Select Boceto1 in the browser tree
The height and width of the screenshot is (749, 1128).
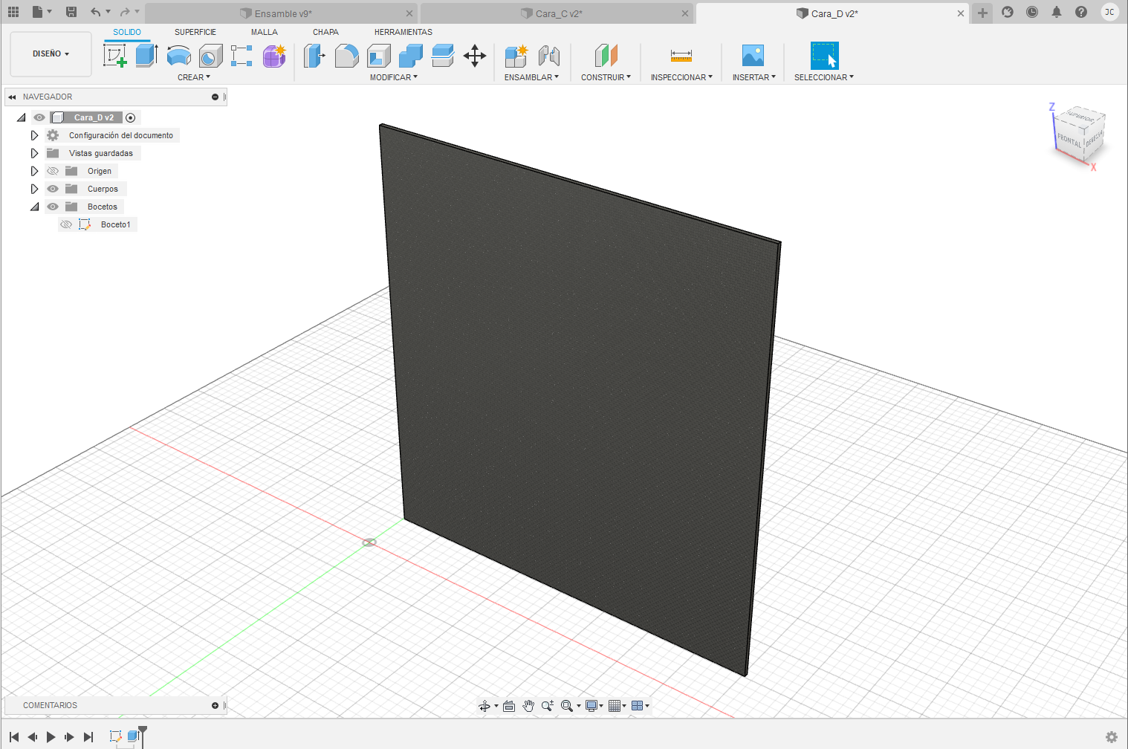coord(116,224)
